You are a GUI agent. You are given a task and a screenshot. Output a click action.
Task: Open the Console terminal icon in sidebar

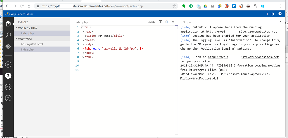click(8, 87)
